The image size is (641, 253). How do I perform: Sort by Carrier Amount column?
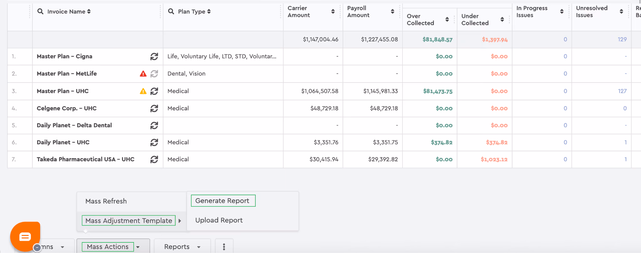(x=333, y=12)
